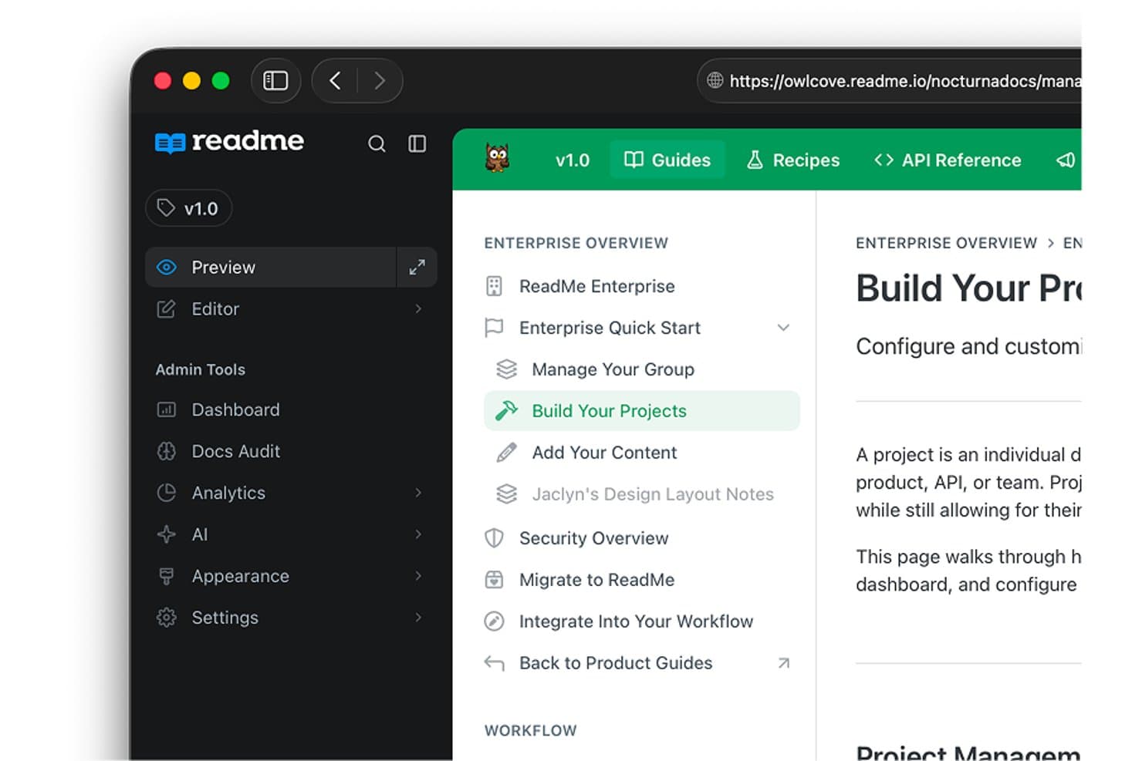Open search with the magnifier icon
This screenshot has height=761, width=1142.
click(x=377, y=144)
